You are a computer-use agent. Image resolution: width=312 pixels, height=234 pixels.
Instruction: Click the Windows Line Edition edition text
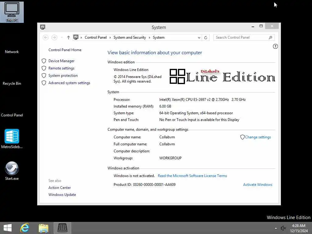(131, 70)
